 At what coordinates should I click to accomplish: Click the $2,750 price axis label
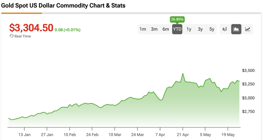pyautogui.click(x=248, y=111)
